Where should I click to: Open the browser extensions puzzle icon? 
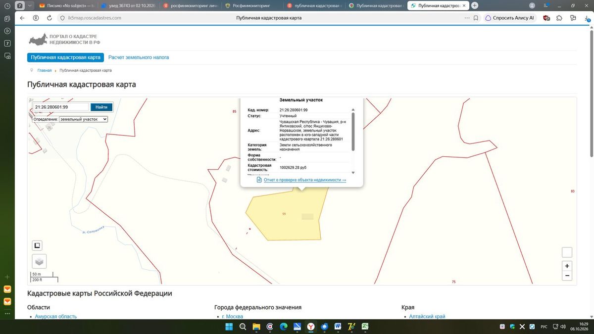click(559, 18)
